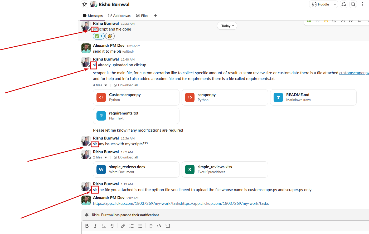Open the customscraper.py hyperlink in message
This screenshot has width=369, height=234.
[x=354, y=73]
